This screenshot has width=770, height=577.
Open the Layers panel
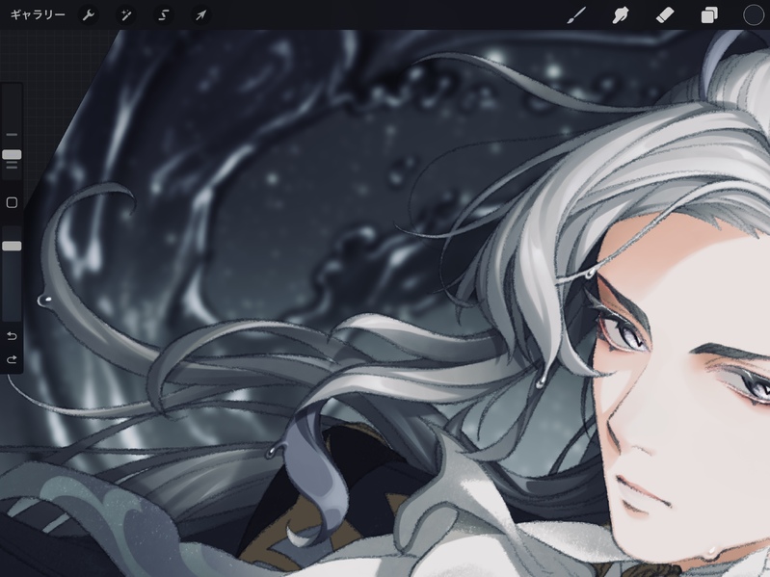tap(709, 15)
